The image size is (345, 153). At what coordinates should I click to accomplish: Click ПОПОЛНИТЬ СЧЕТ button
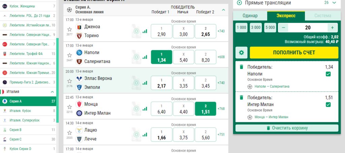point(294,53)
